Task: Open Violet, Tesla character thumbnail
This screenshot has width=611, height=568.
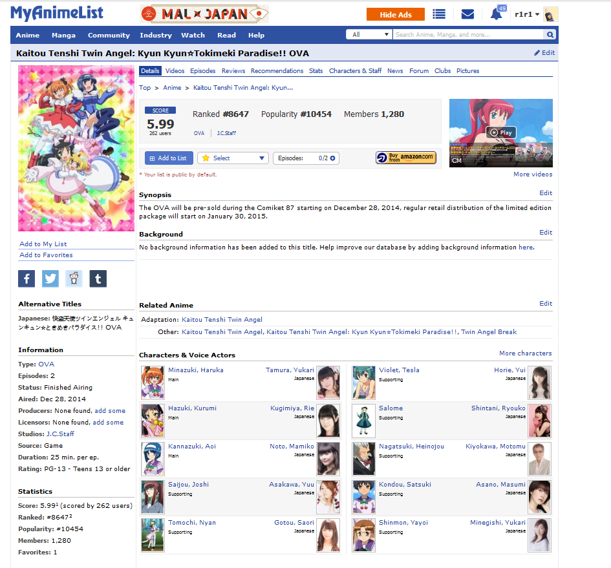Action: [363, 382]
